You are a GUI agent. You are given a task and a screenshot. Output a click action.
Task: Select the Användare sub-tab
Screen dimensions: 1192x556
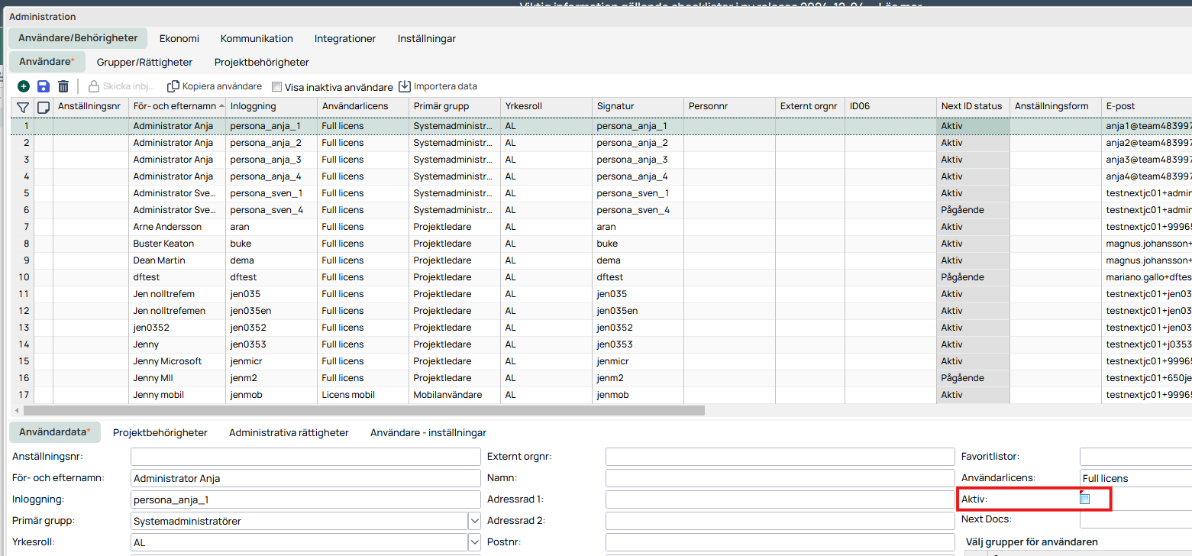tap(47, 62)
